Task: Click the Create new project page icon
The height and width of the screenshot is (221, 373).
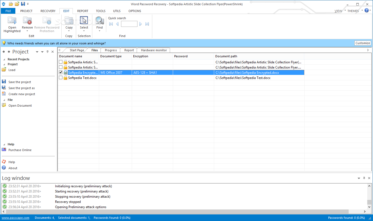Action: (4, 94)
